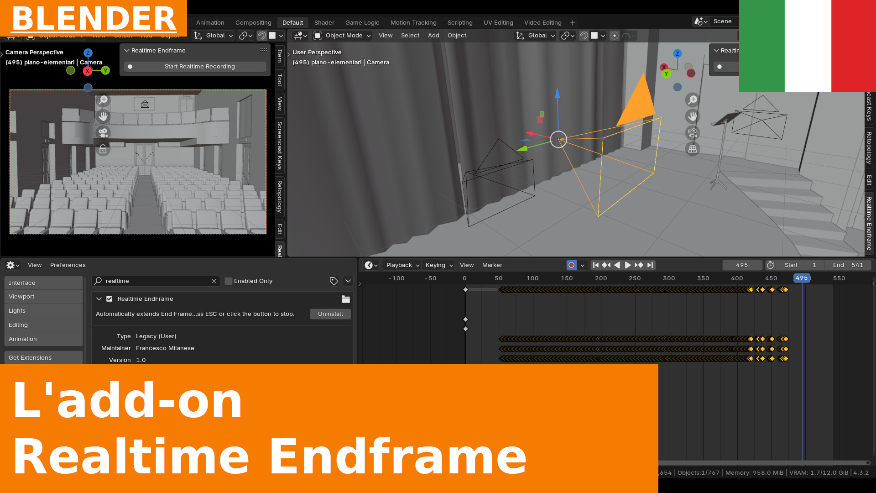Toggle auto keying record button
This screenshot has width=876, height=493.
click(x=571, y=265)
